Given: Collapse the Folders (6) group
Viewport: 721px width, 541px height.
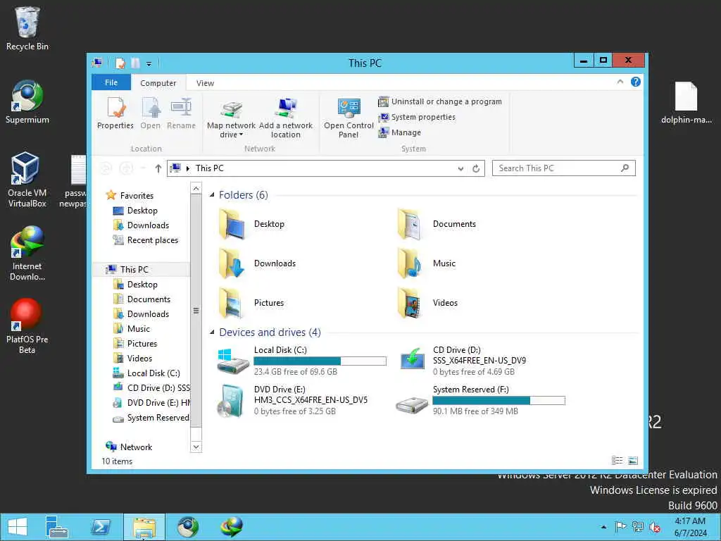Looking at the screenshot, I should click(212, 195).
